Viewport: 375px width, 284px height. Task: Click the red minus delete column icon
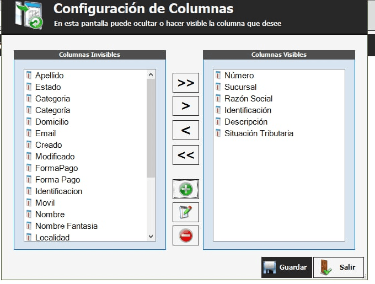(186, 236)
